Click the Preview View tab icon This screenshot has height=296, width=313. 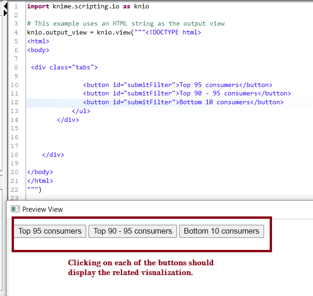[x=15, y=209]
